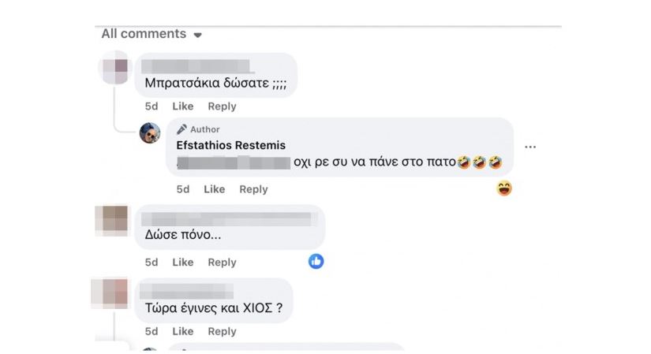Screen dimensions: 651x354
Task: Open avatar of "Δώσε πόνο..." commenter
Action: pyautogui.click(x=111, y=220)
